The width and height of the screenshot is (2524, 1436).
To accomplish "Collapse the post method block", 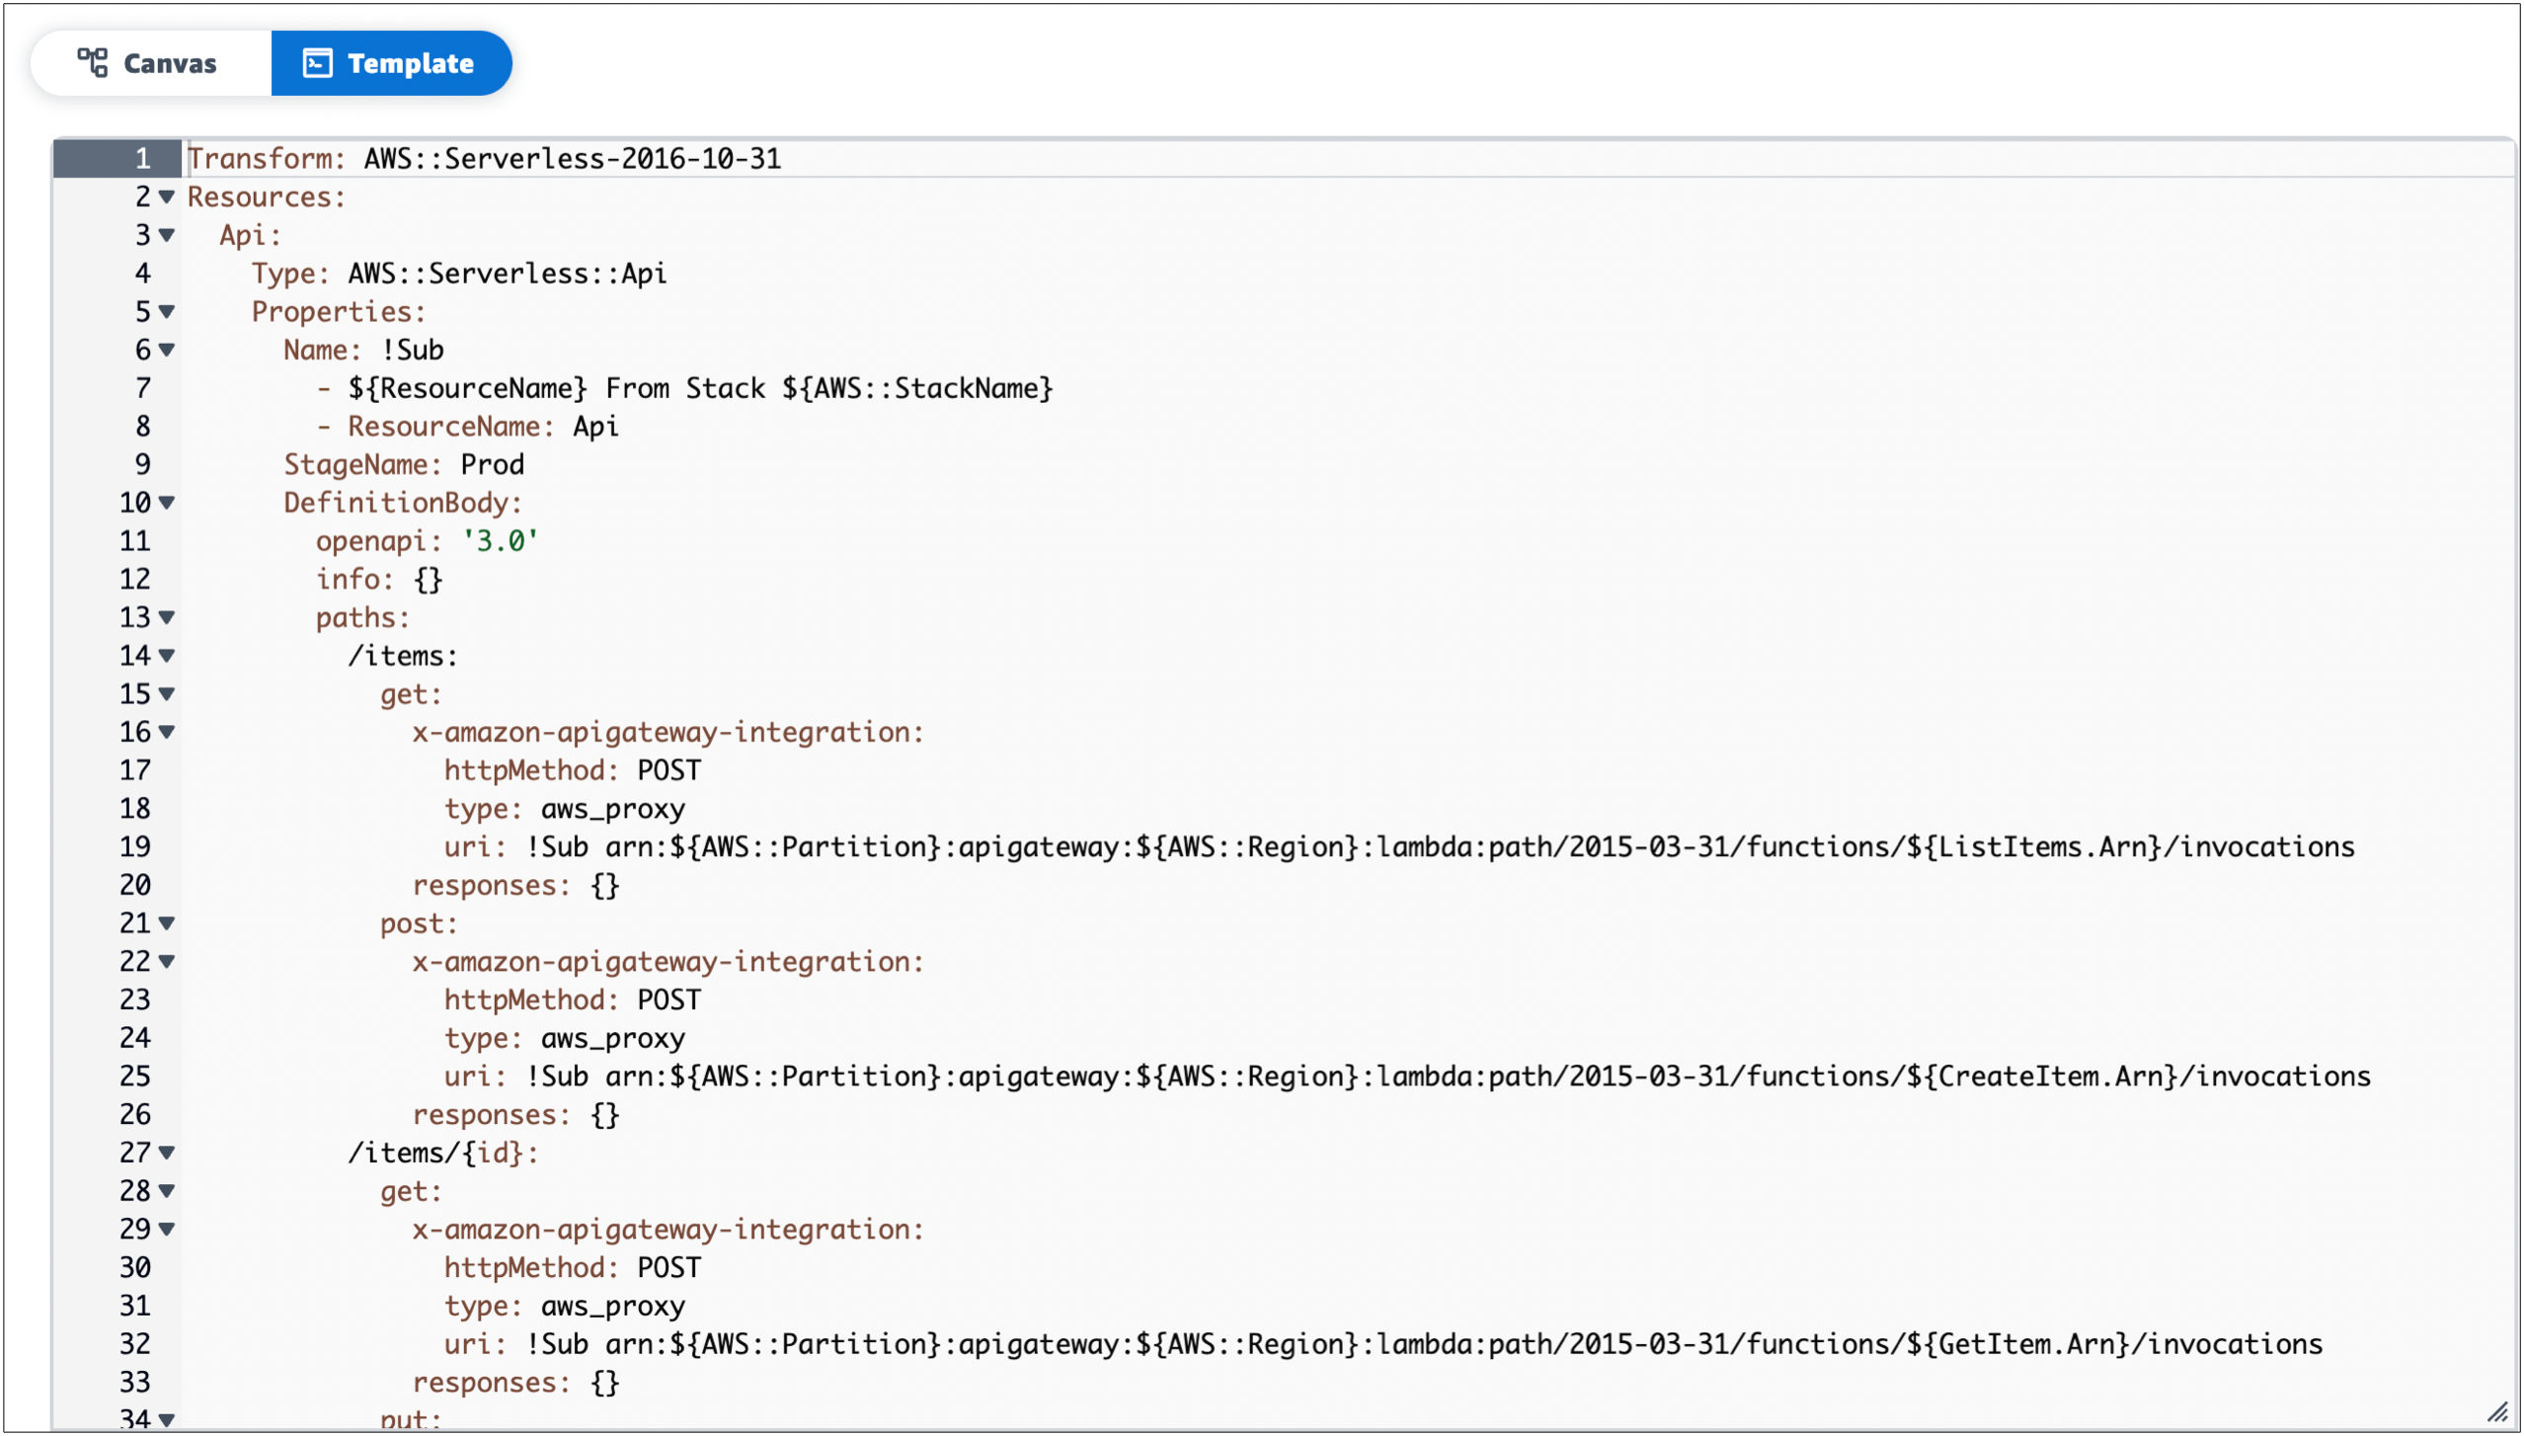I will click(166, 923).
